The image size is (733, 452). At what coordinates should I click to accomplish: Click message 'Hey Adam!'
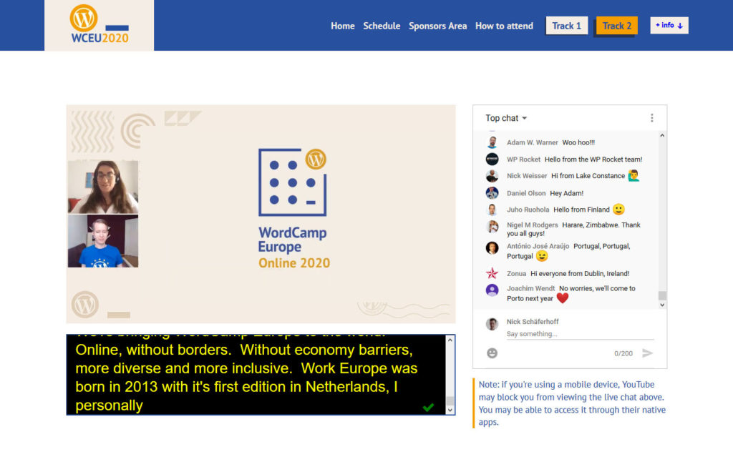(567, 193)
